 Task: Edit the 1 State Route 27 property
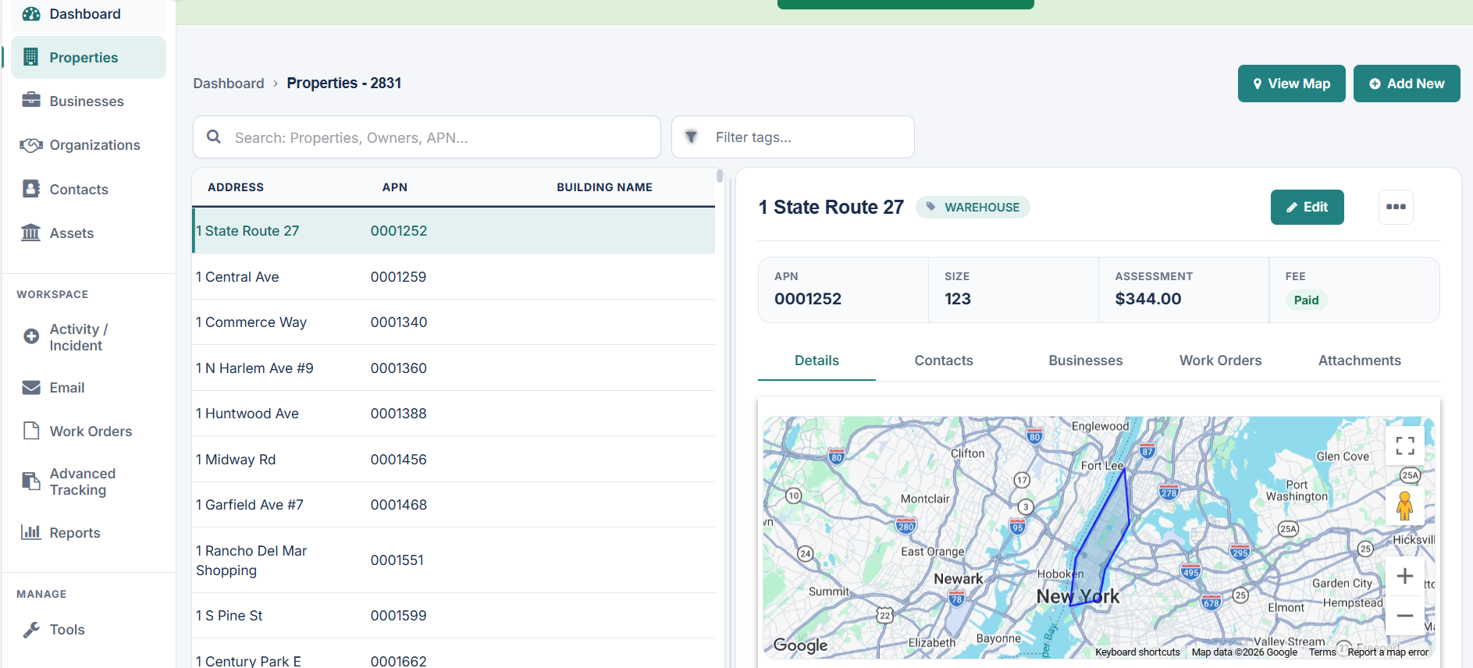1308,207
